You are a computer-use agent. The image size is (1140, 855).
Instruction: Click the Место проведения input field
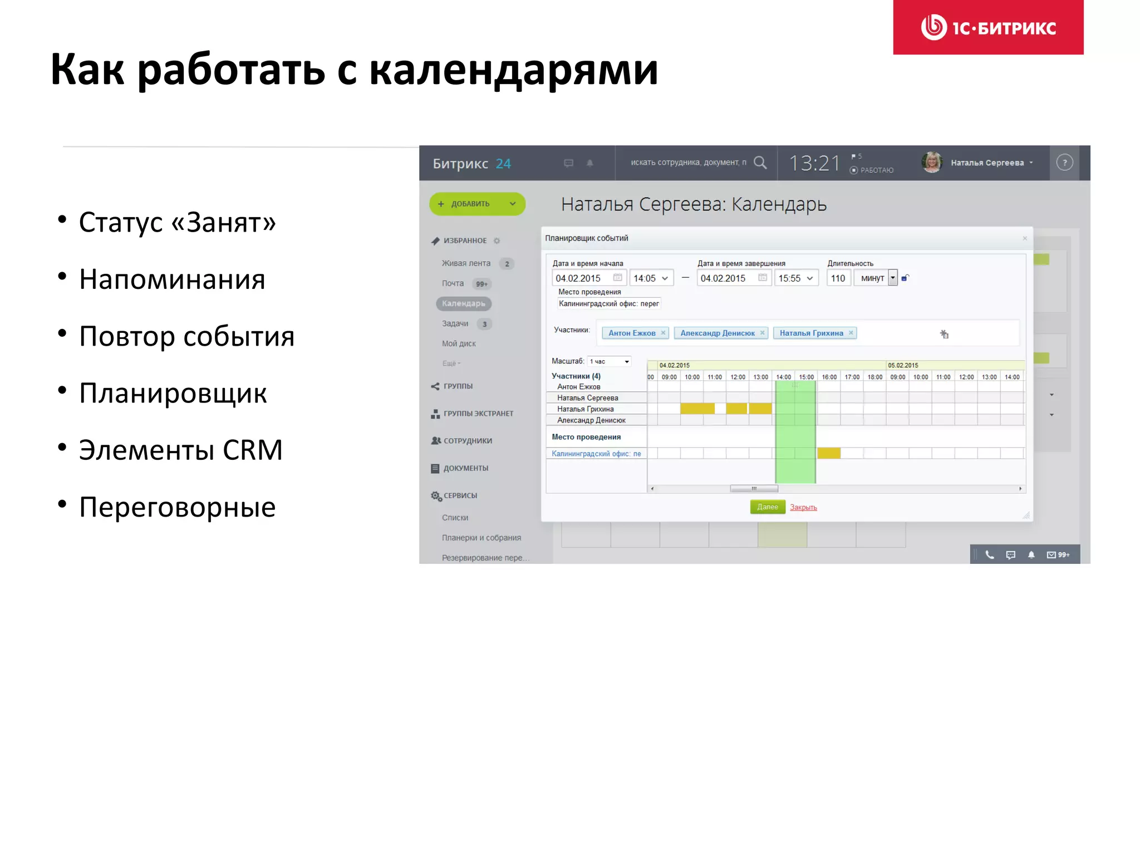pyautogui.click(x=608, y=303)
